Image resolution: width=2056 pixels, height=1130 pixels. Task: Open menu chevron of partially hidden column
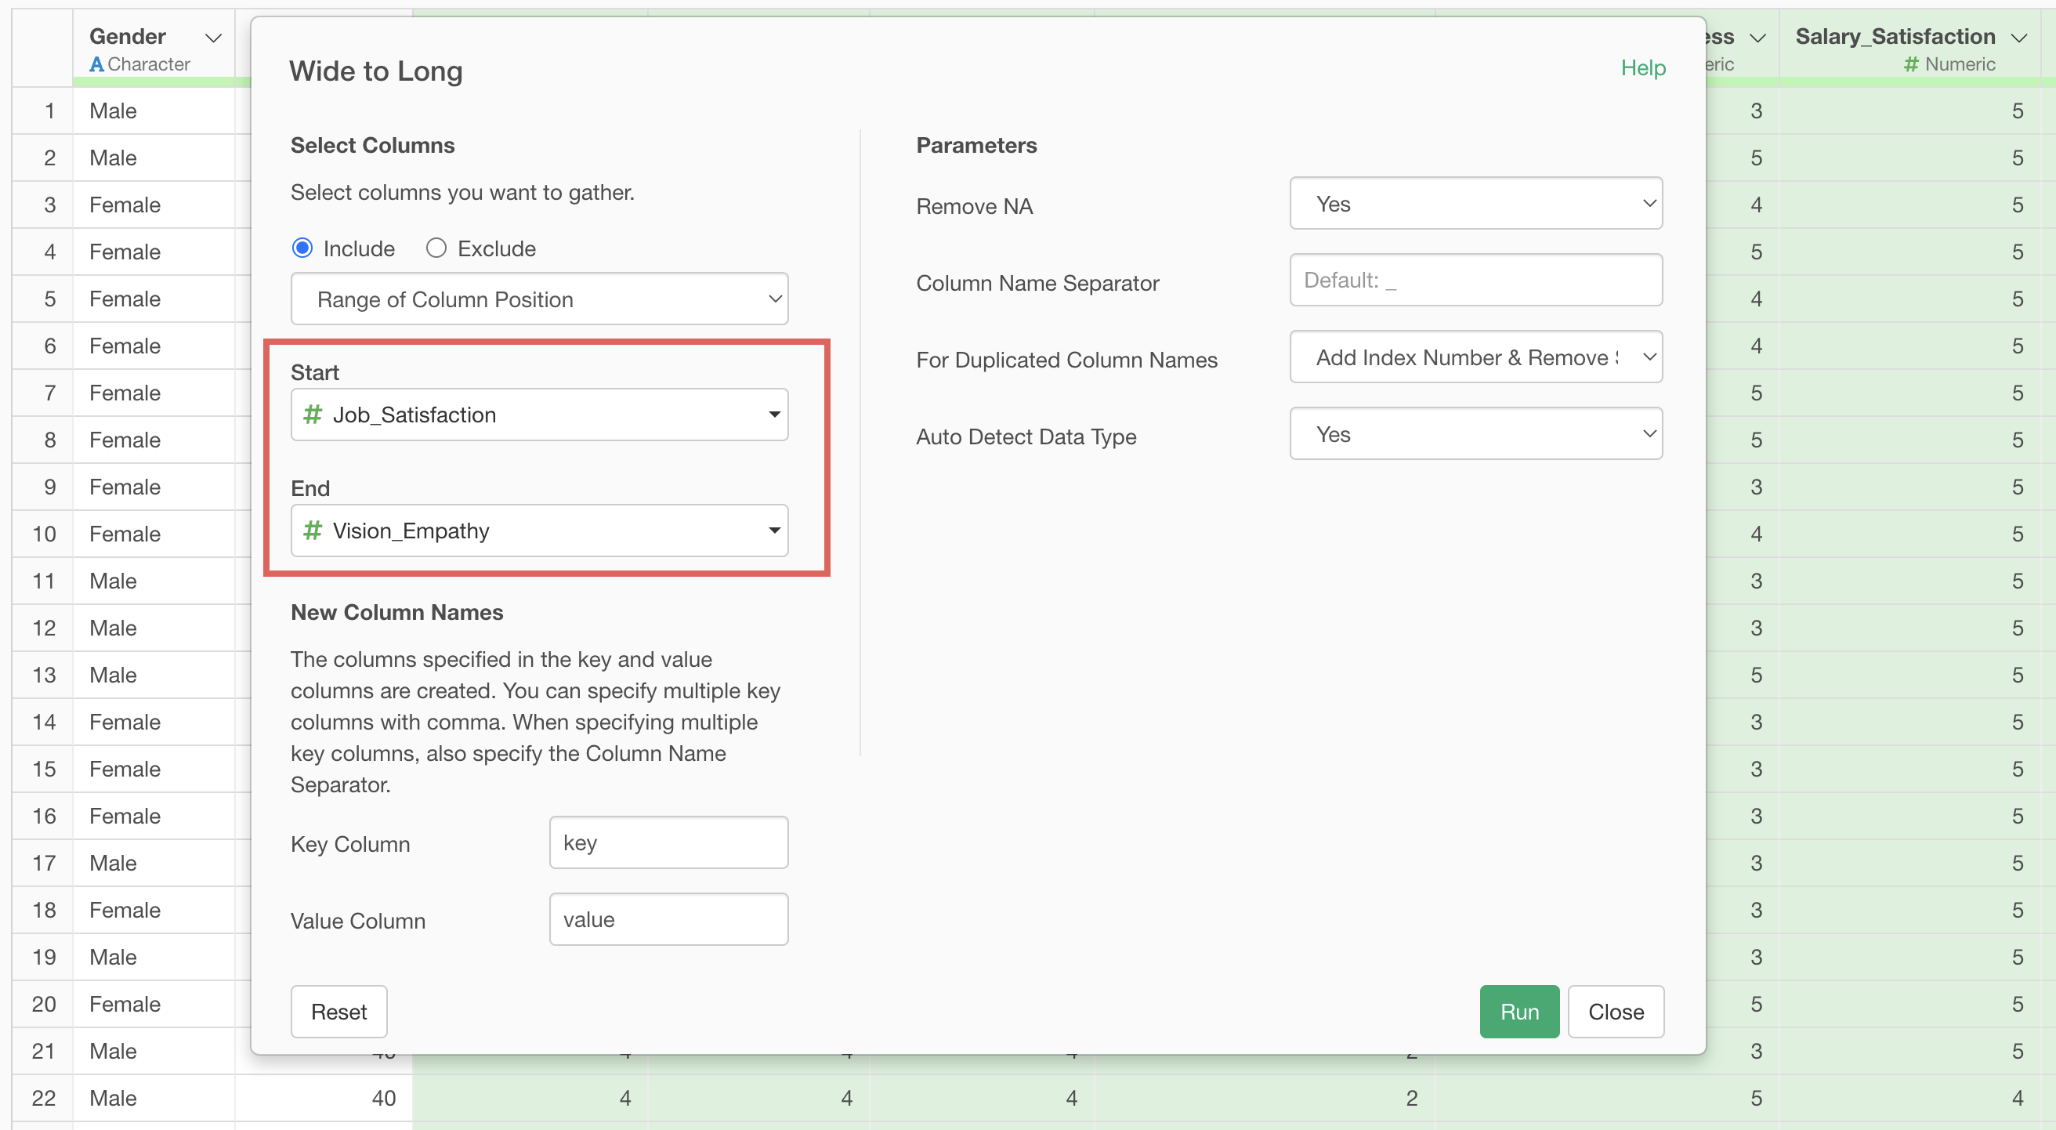click(1757, 38)
